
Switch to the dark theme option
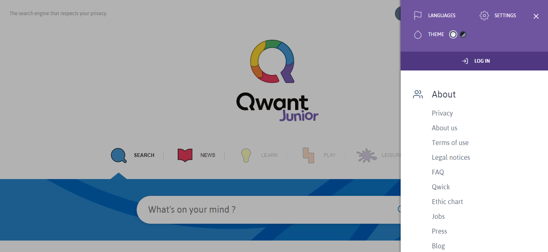click(463, 34)
